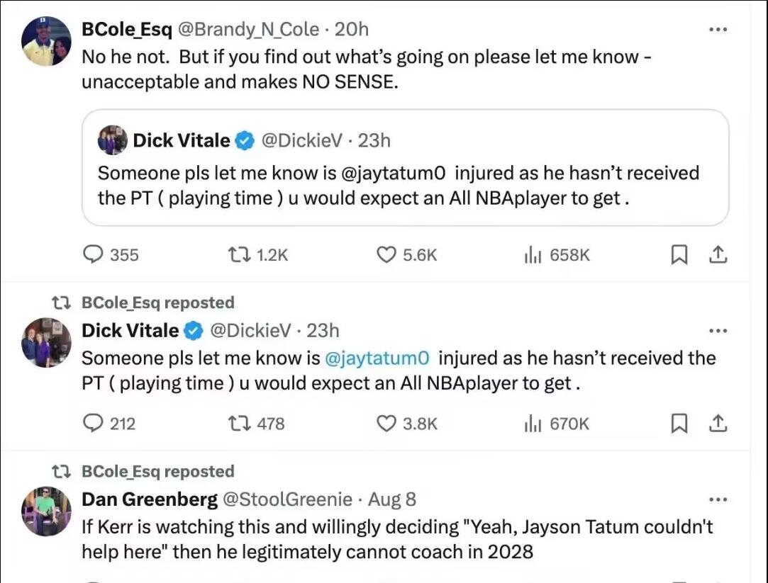The image size is (768, 583).
Task: Open more options on BCole_Esq's tweet
Action: point(718,30)
